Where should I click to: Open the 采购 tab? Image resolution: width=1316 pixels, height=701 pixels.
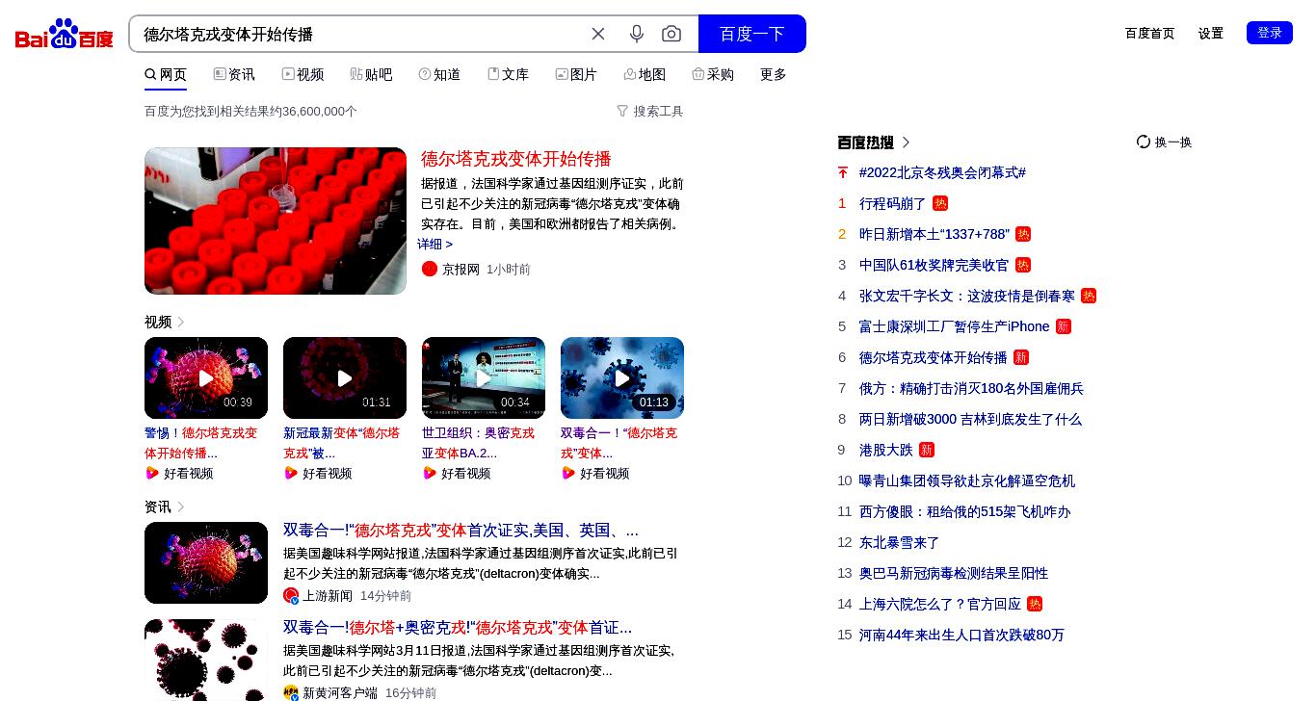[713, 74]
